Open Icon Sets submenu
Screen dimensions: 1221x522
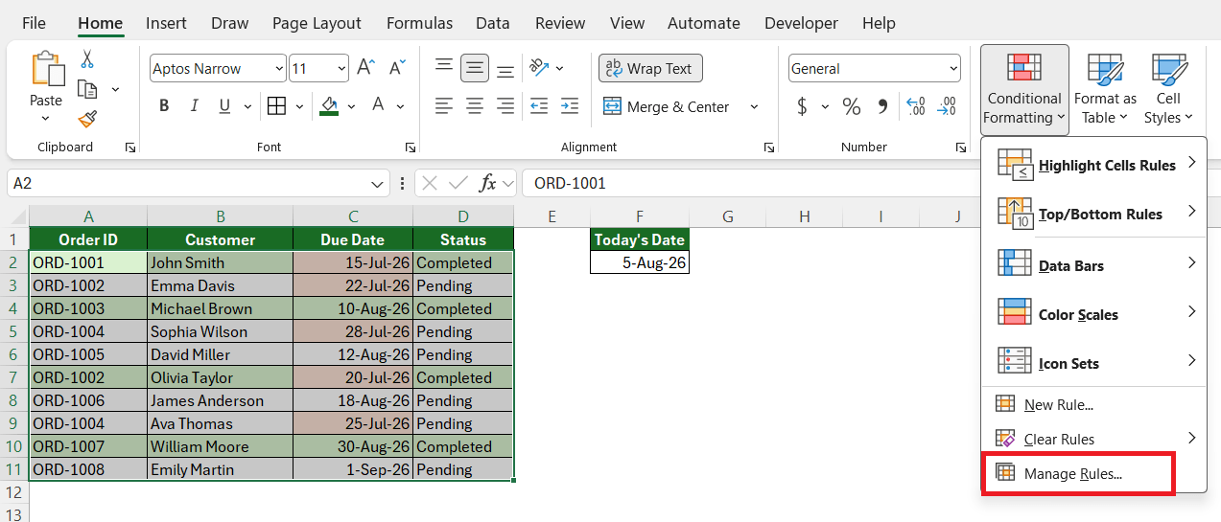click(1093, 363)
